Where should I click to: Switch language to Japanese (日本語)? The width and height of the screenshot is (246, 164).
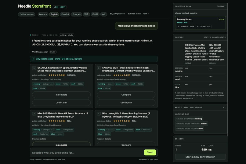click(95, 14)
